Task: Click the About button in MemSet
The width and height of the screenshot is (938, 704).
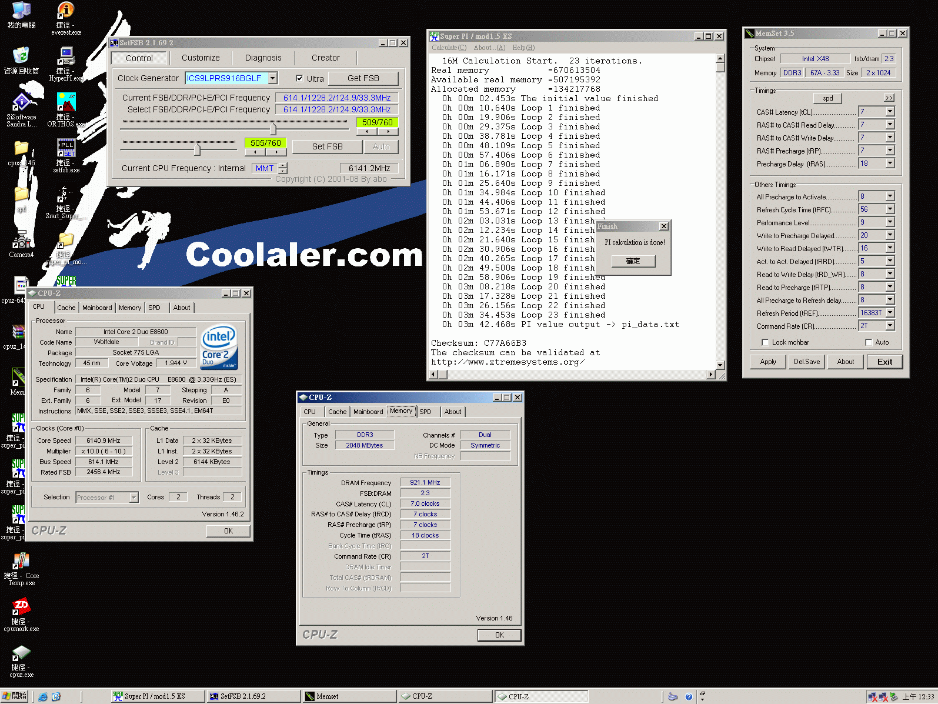Action: click(x=846, y=362)
